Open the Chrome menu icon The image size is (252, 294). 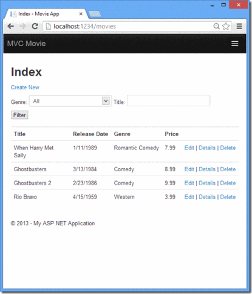[x=239, y=26]
